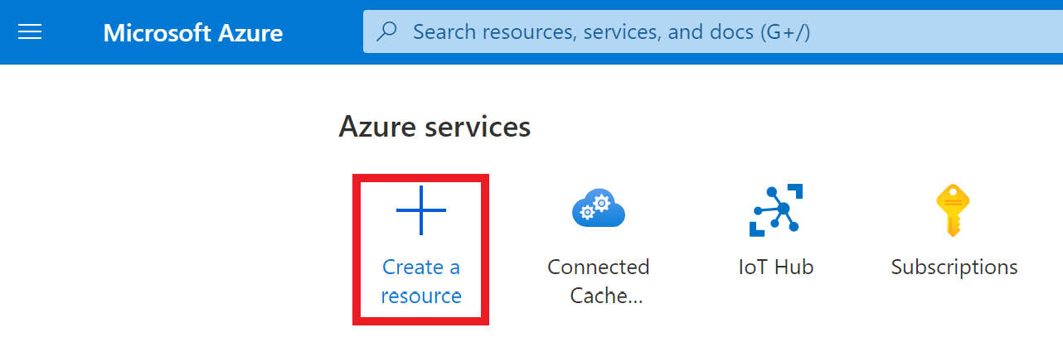This screenshot has width=1063, height=342.
Task: Open the 'Connected Cache...' service label
Action: point(598,282)
